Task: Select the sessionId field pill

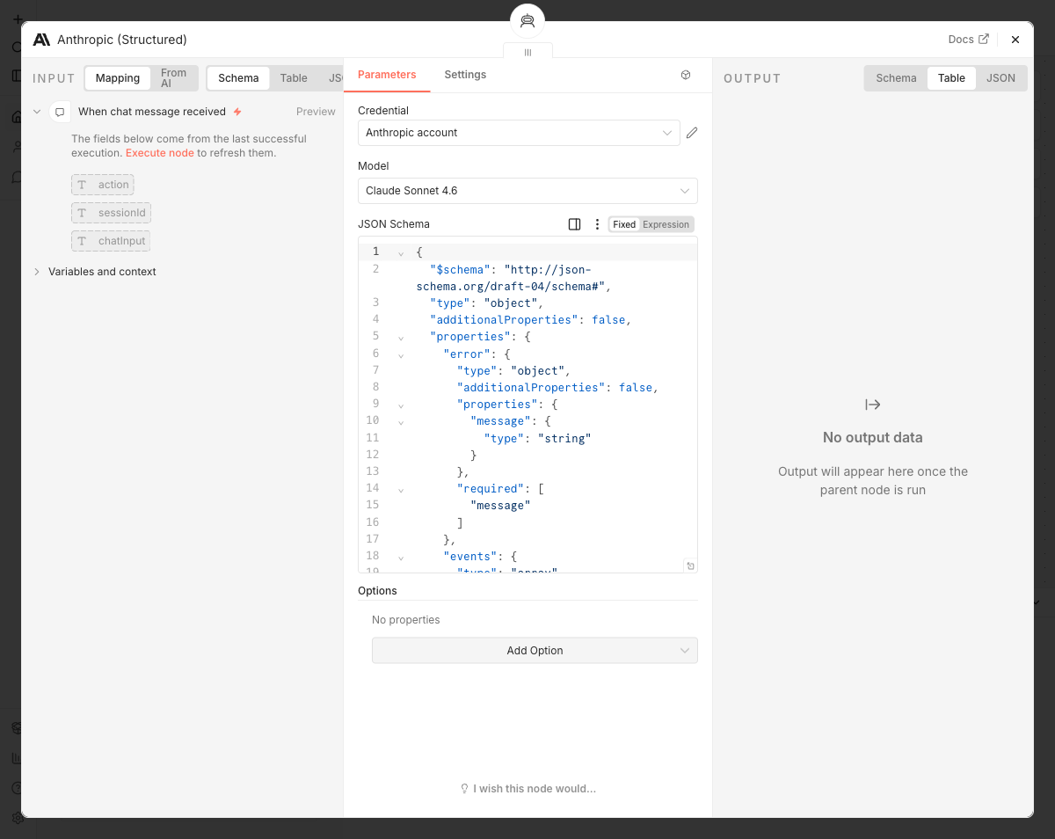Action: [112, 213]
